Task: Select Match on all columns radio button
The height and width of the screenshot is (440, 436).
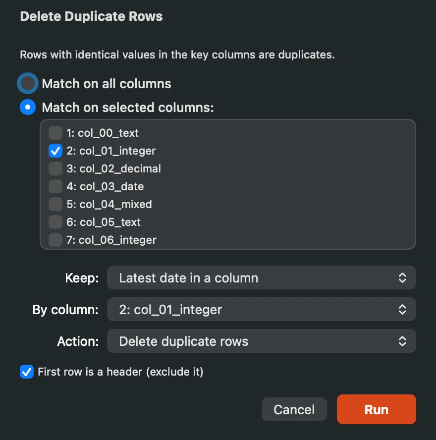Action: (x=27, y=83)
